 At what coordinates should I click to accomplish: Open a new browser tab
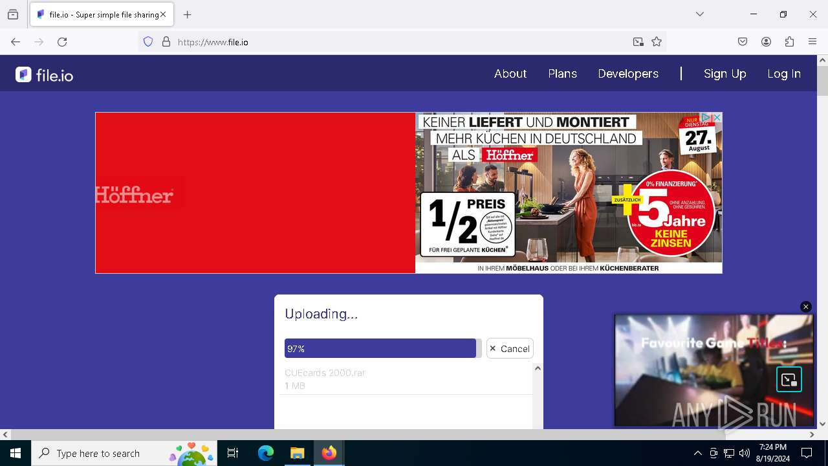pyautogui.click(x=188, y=14)
